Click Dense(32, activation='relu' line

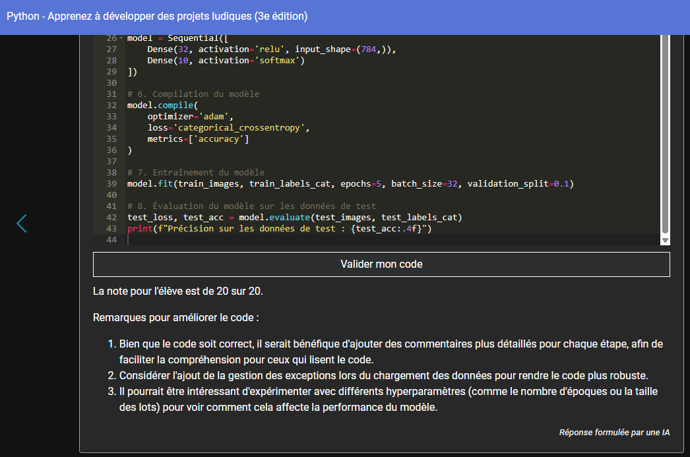click(272, 49)
